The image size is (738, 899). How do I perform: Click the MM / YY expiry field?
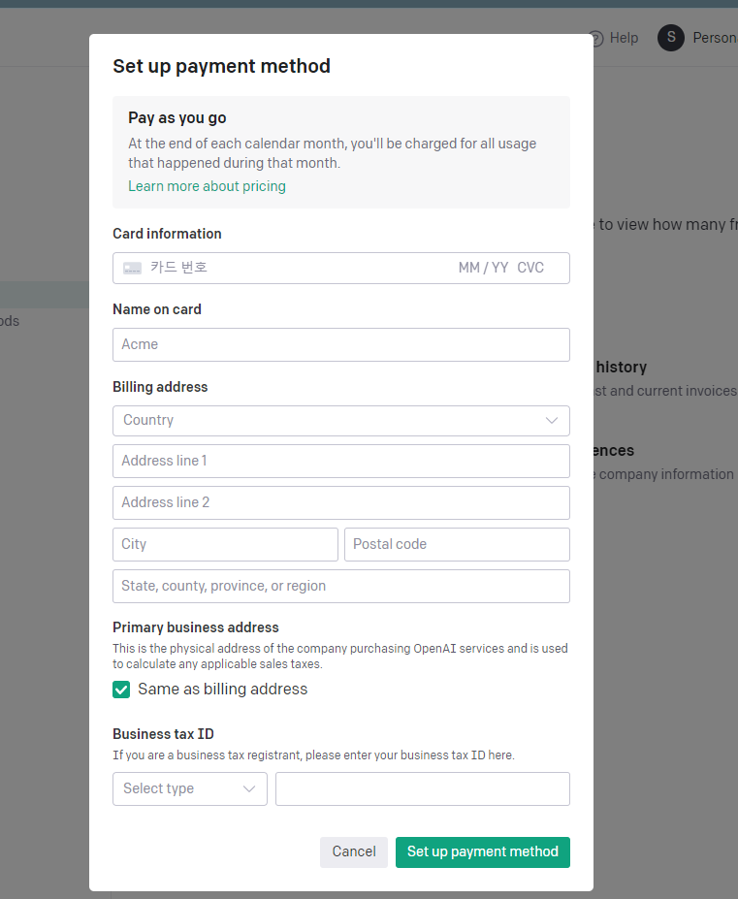tap(483, 268)
